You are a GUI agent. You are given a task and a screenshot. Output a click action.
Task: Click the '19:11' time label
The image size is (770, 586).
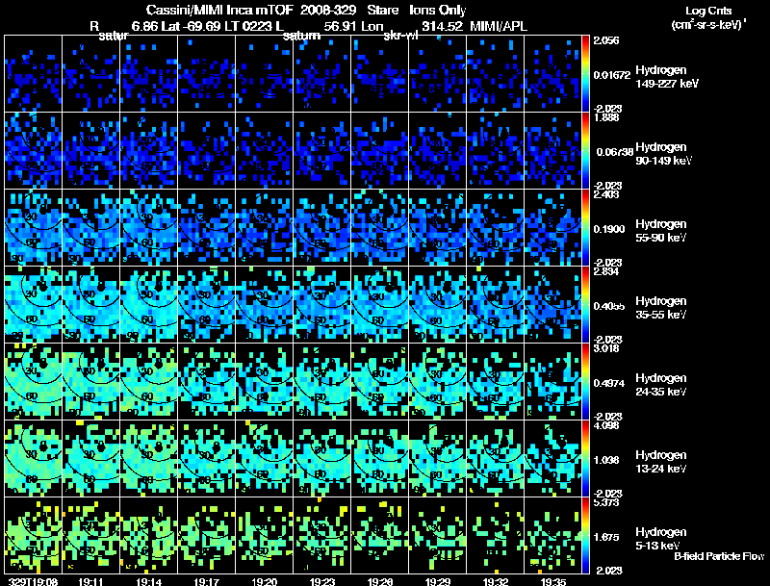pyautogui.click(x=90, y=582)
